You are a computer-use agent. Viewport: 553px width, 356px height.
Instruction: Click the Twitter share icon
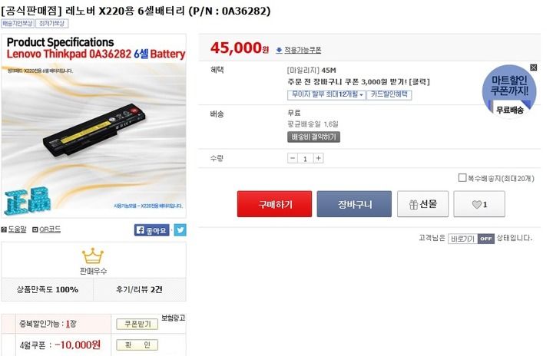click(180, 230)
